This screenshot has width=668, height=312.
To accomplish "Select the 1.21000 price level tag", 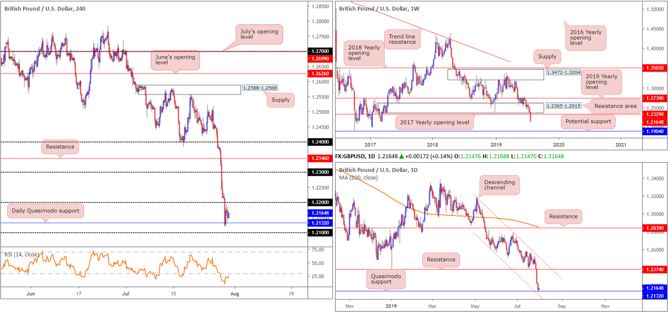I will point(320,232).
